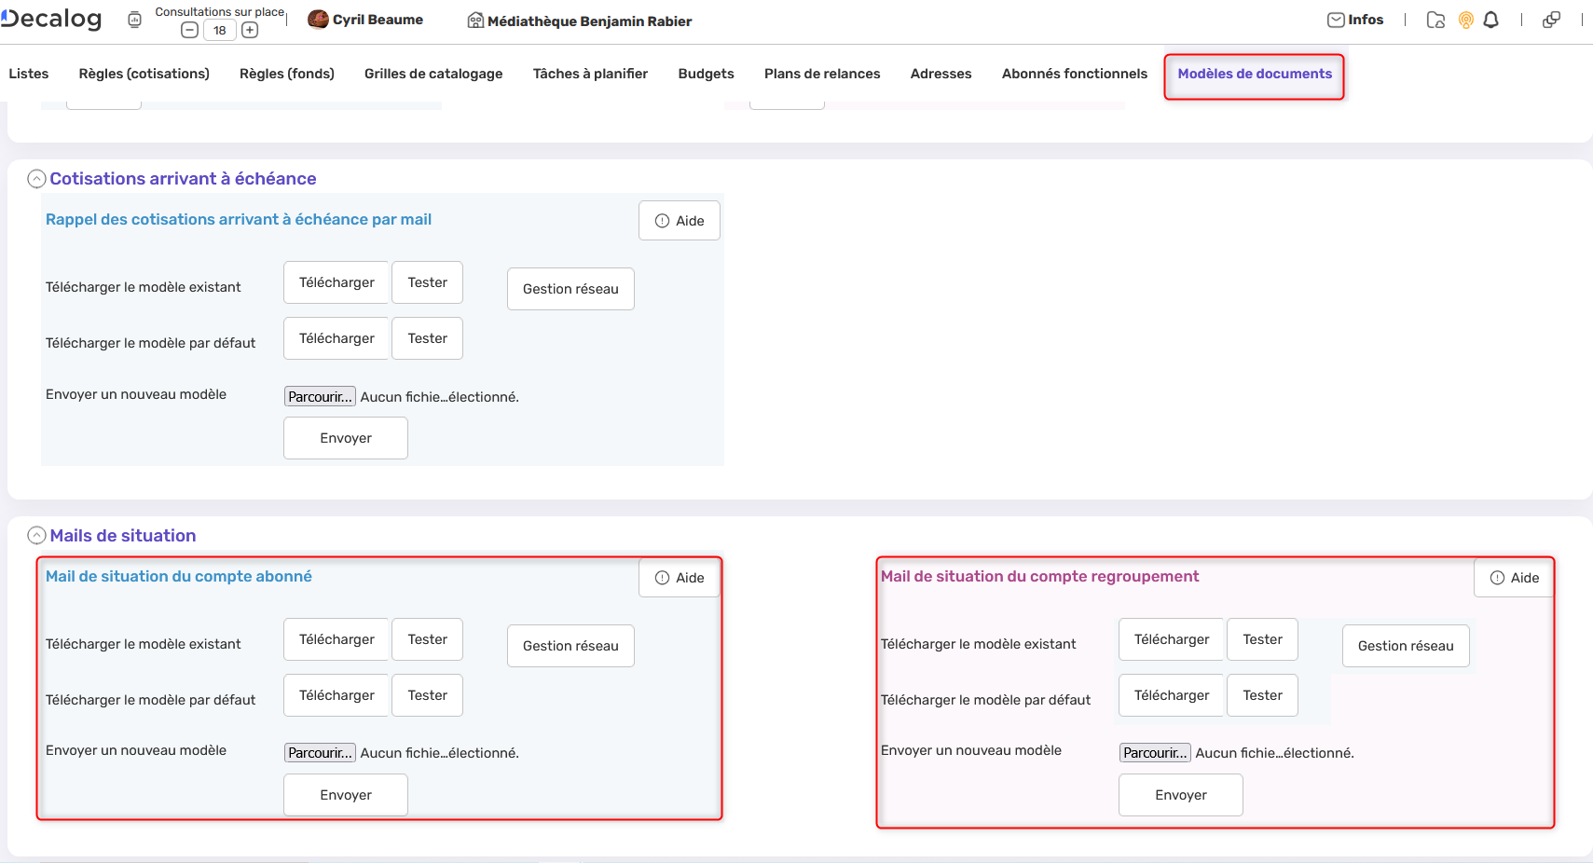The height and width of the screenshot is (863, 1593).
Task: Select the orange broadcast icon
Action: pyautogui.click(x=1464, y=19)
